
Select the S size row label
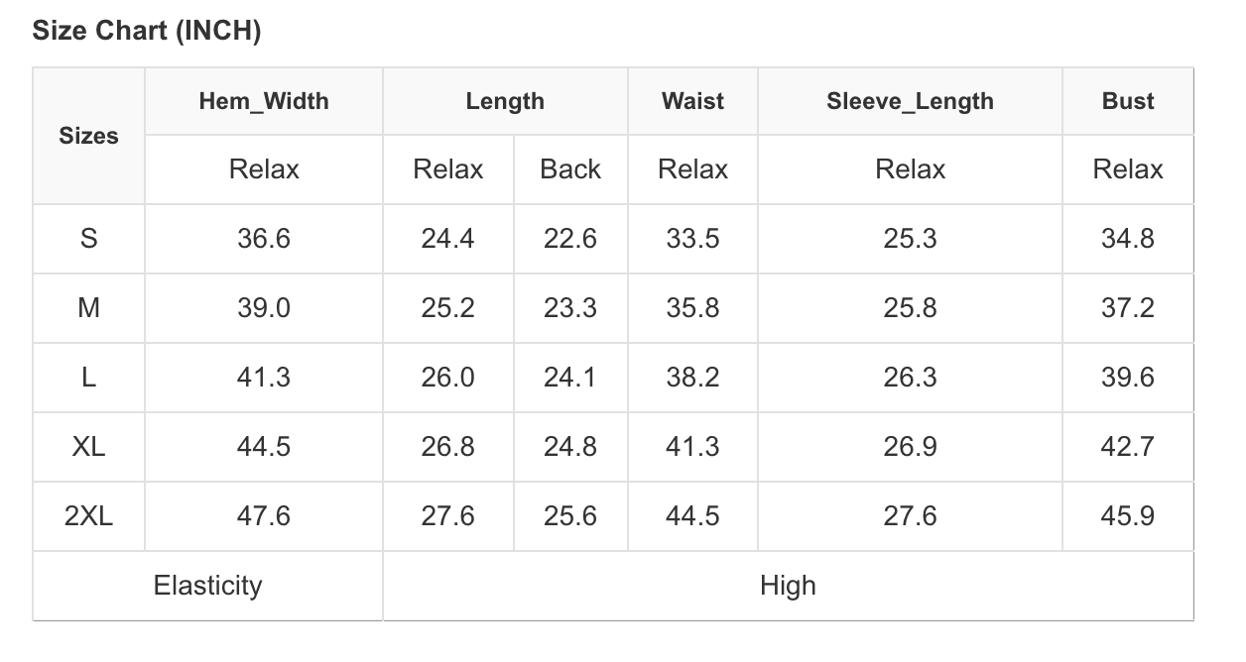point(88,239)
